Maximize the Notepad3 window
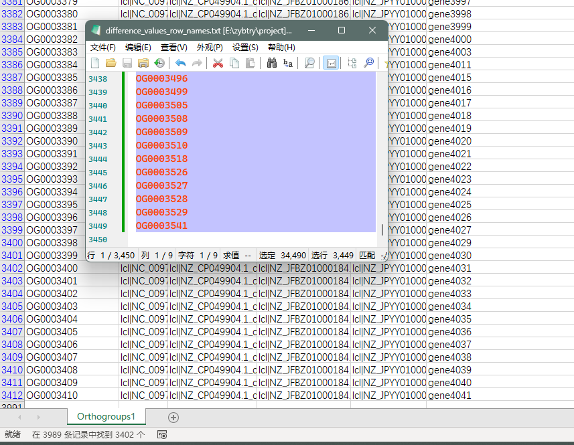 (342, 30)
